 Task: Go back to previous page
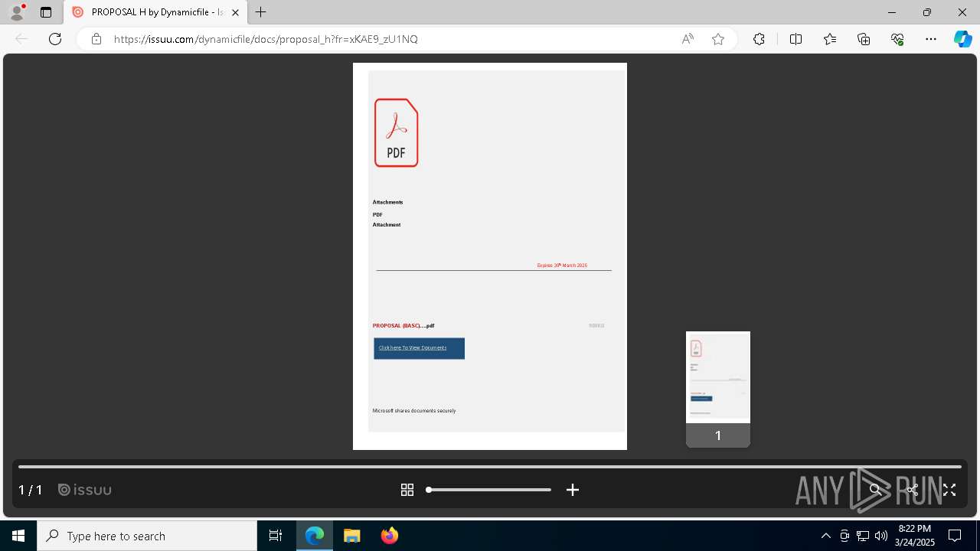tap(21, 39)
